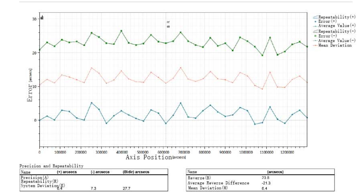Click the Repeatability(-) legend icon
The image size is (361, 194).
[315, 31]
